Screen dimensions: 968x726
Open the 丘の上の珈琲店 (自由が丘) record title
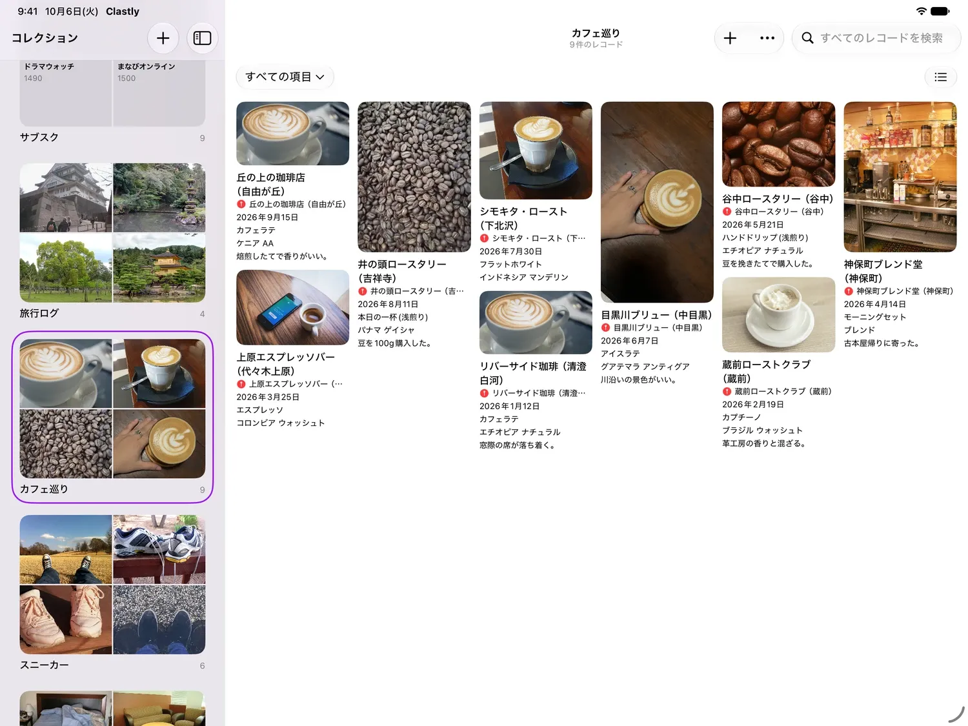[271, 184]
